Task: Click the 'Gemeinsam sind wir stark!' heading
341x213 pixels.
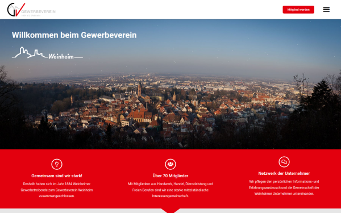Action: [57, 176]
